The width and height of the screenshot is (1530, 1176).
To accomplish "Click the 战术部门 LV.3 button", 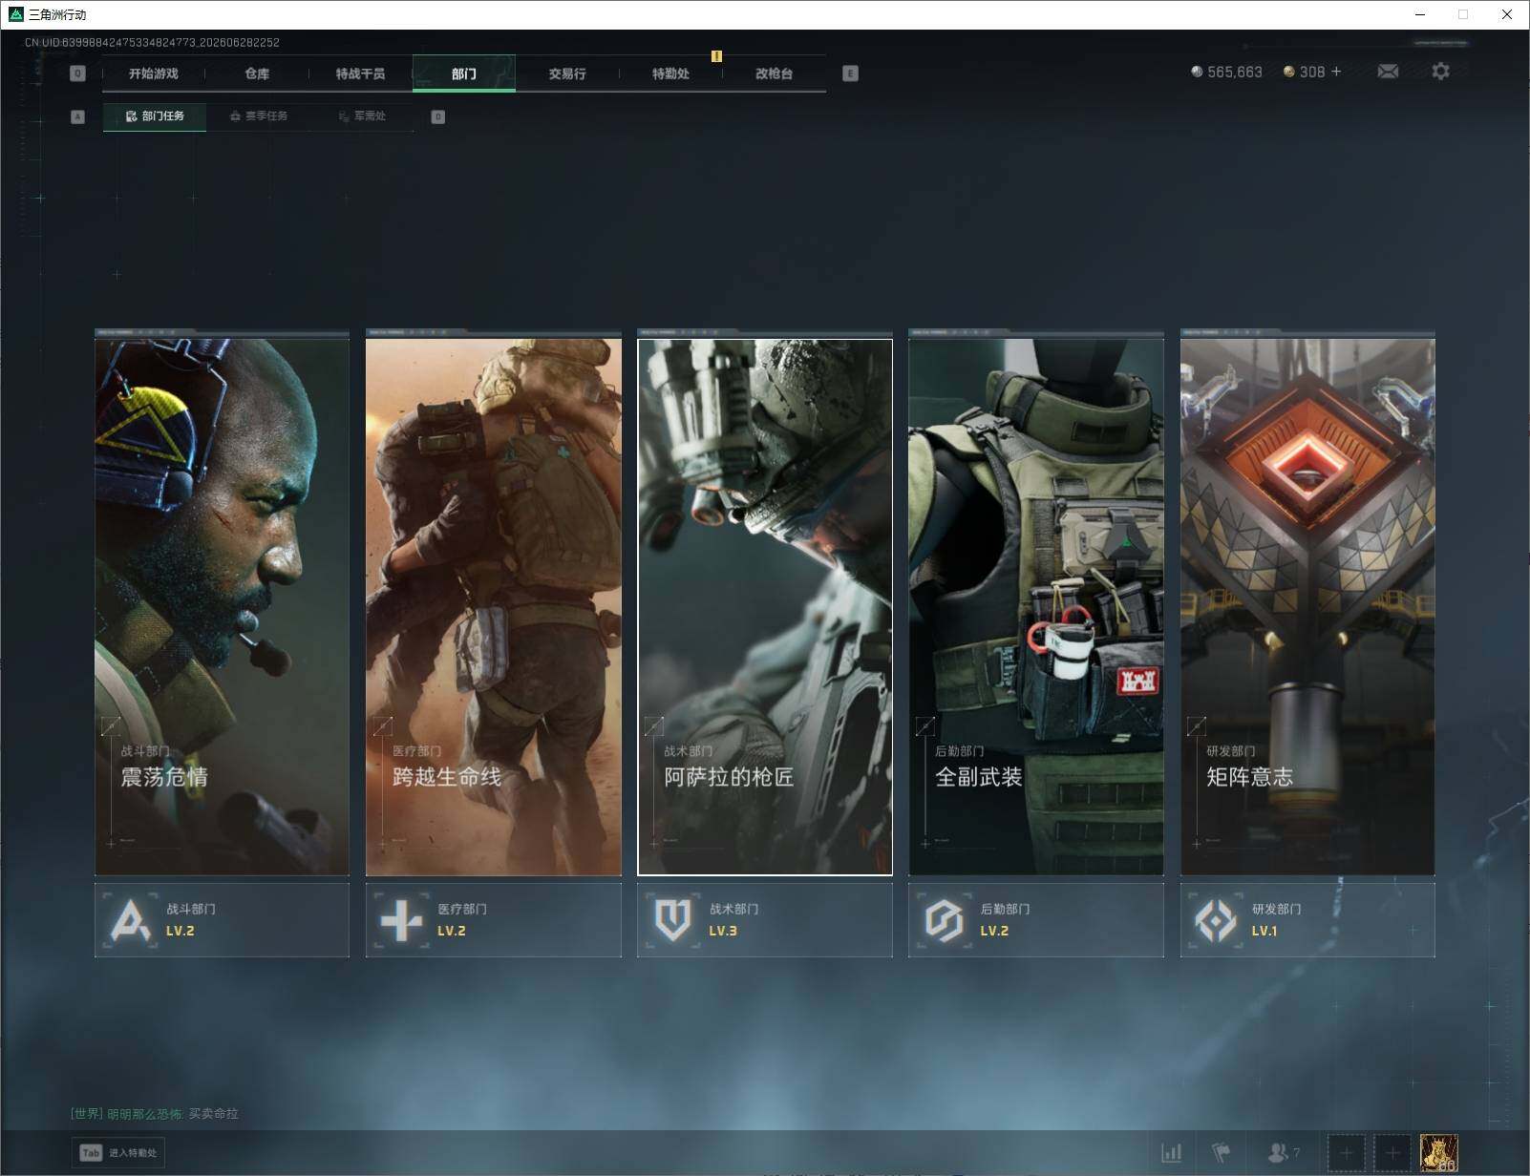I will (765, 920).
